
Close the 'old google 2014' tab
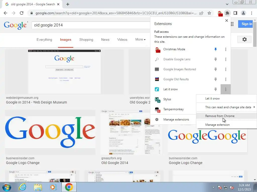point(58,4)
